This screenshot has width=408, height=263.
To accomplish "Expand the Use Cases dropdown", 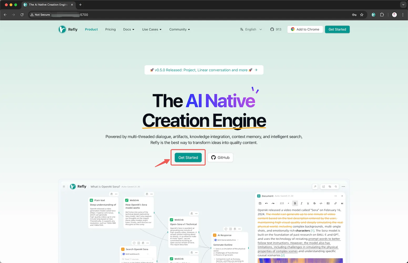I will point(152,29).
